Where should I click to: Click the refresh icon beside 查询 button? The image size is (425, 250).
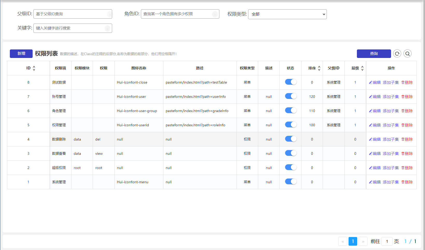[397, 54]
